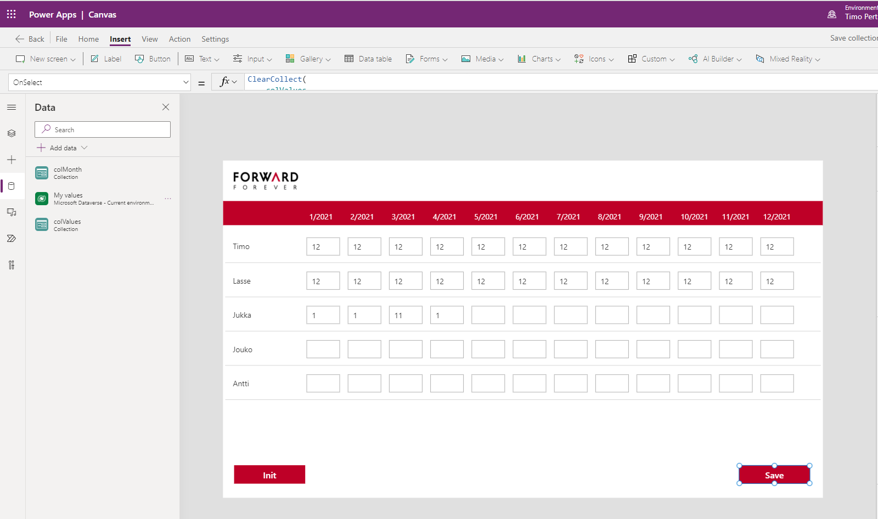878x519 pixels.
Task: Open the Advanced tools sidebar icon
Action: click(x=12, y=265)
